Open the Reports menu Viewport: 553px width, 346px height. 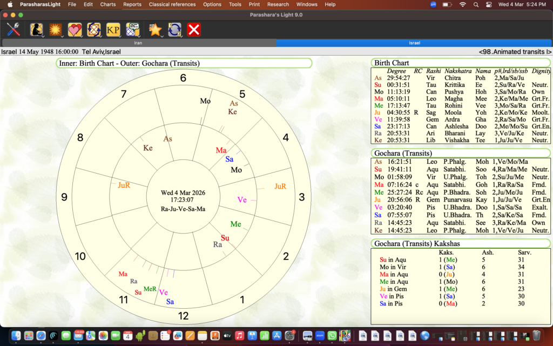pos(132,4)
